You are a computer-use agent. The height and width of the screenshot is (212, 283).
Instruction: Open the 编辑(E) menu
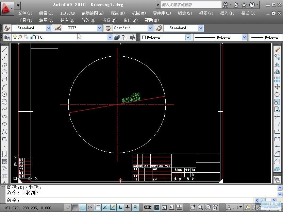(46, 13)
